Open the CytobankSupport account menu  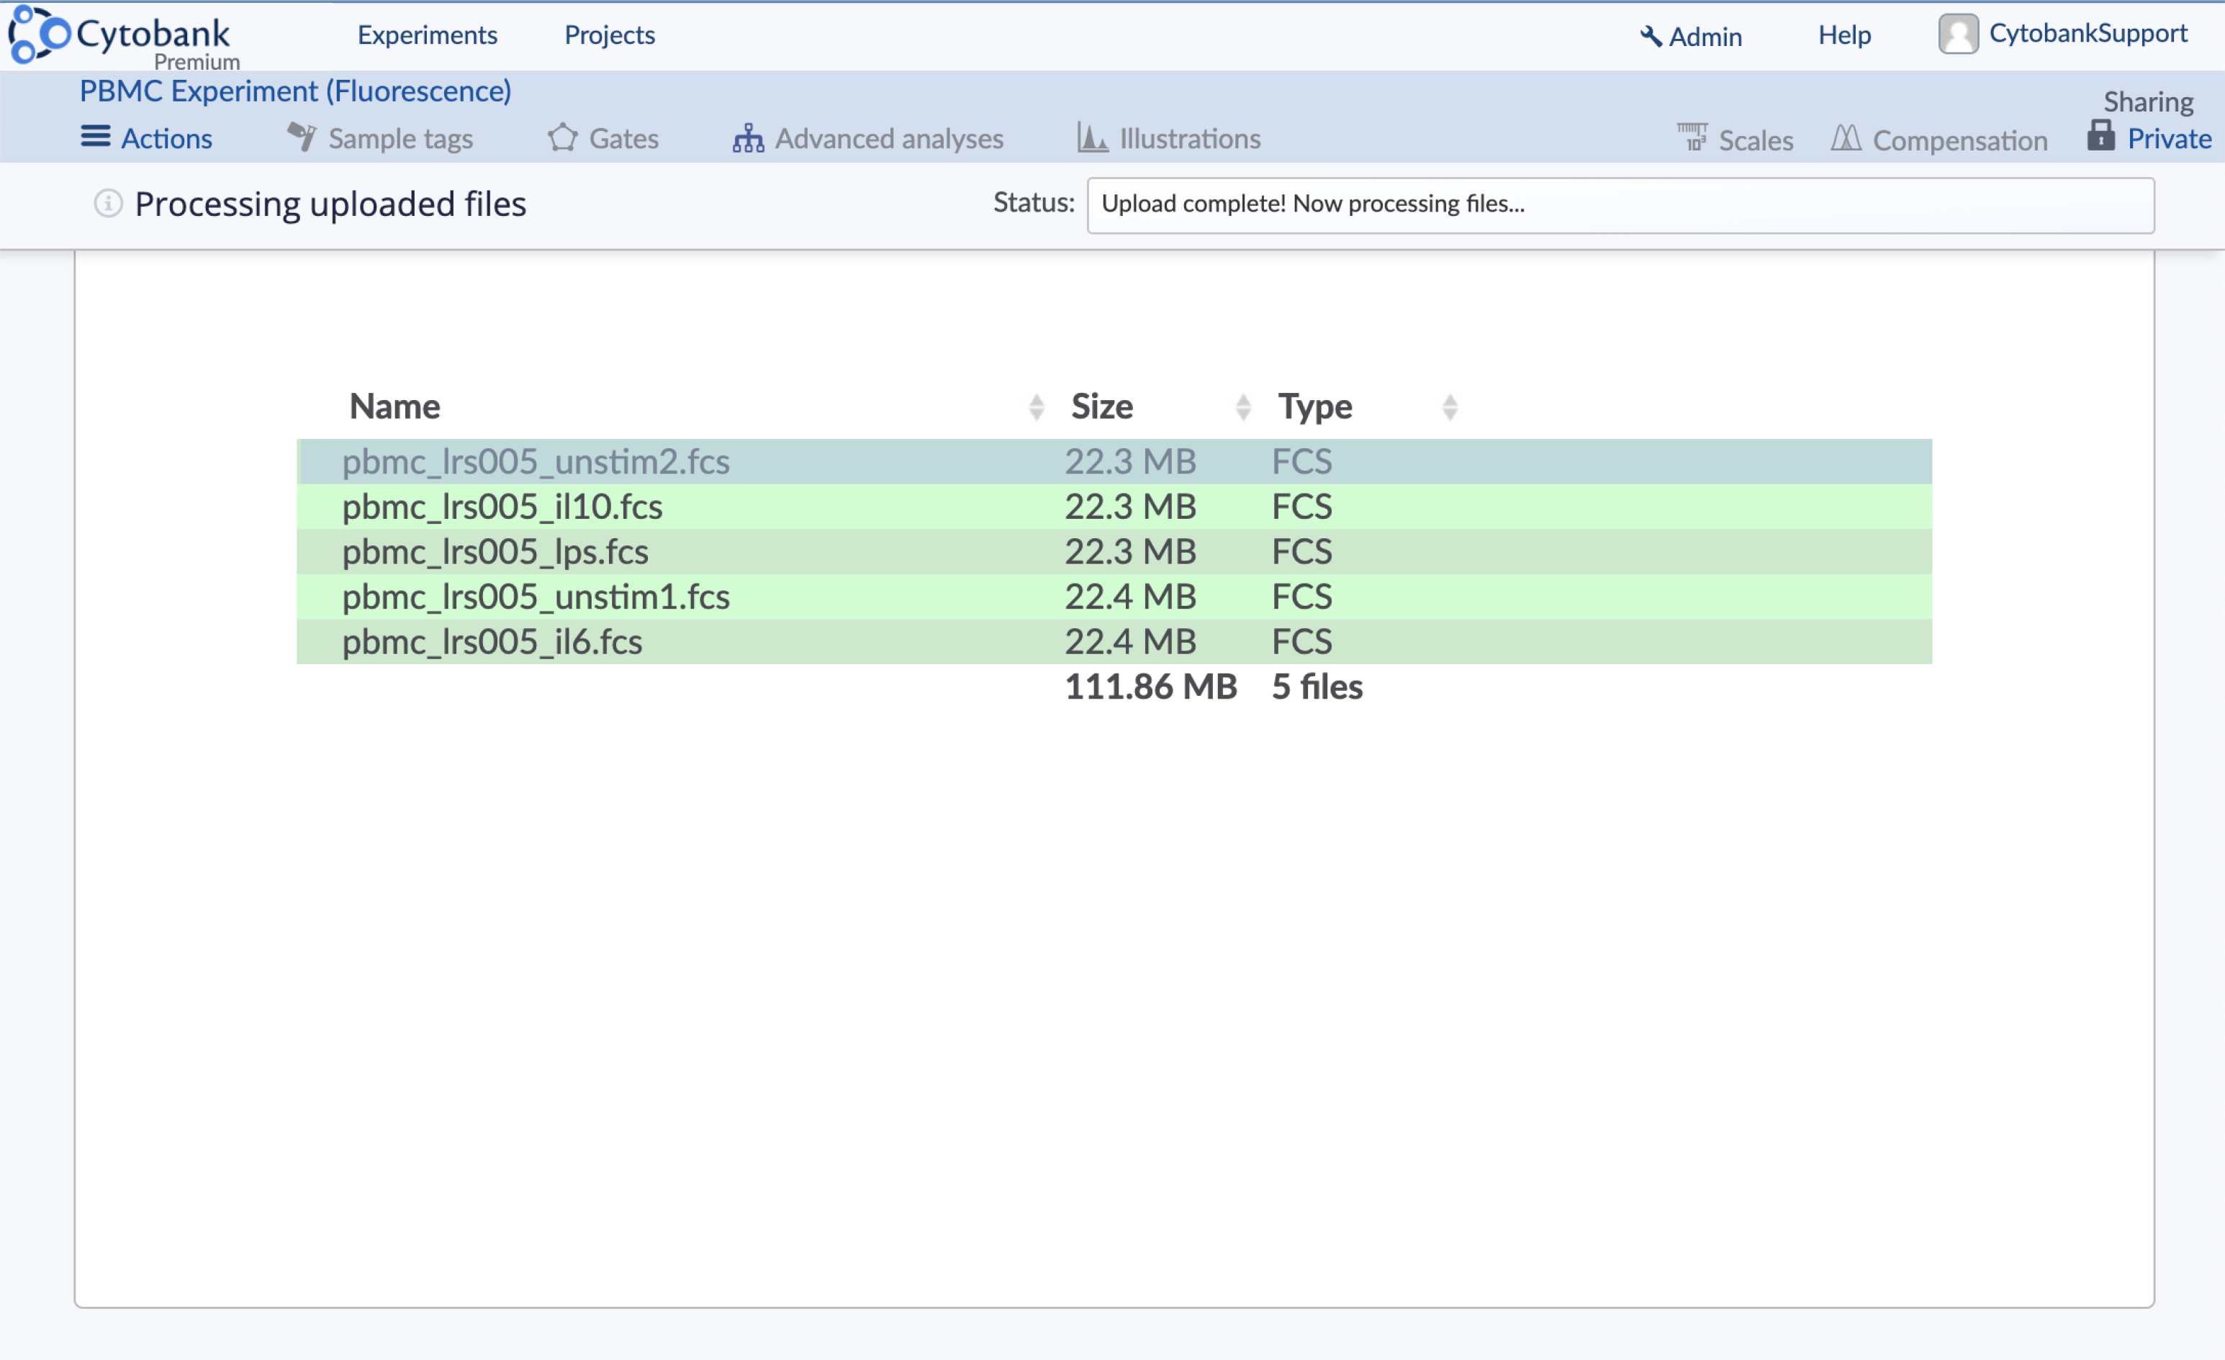(x=2088, y=33)
